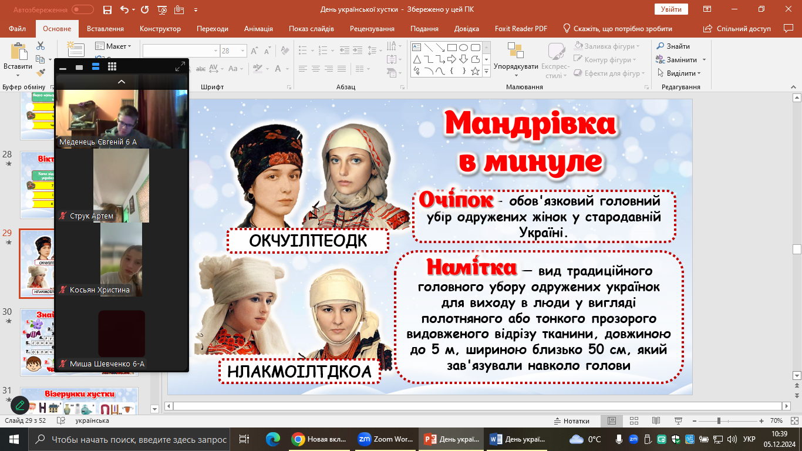Save the presentation using the floppy disk icon
Screen dimensions: 802x451
tap(107, 9)
